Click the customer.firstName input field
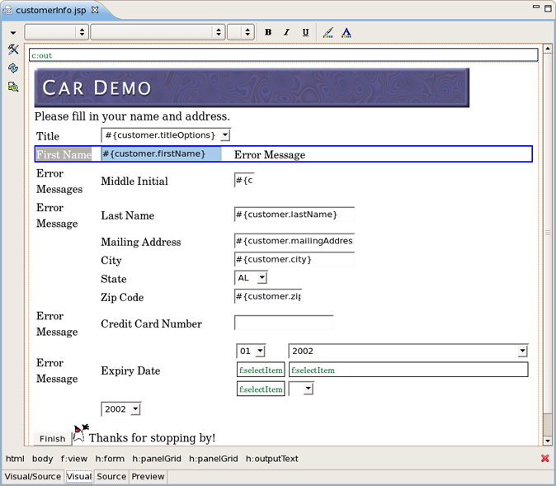The height and width of the screenshot is (486, 556). click(162, 153)
